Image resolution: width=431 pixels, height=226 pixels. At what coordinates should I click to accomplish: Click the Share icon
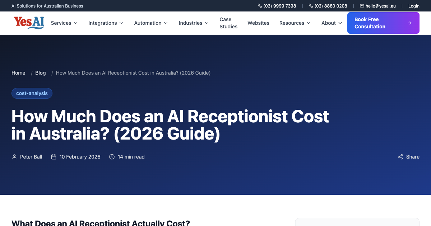(400, 157)
